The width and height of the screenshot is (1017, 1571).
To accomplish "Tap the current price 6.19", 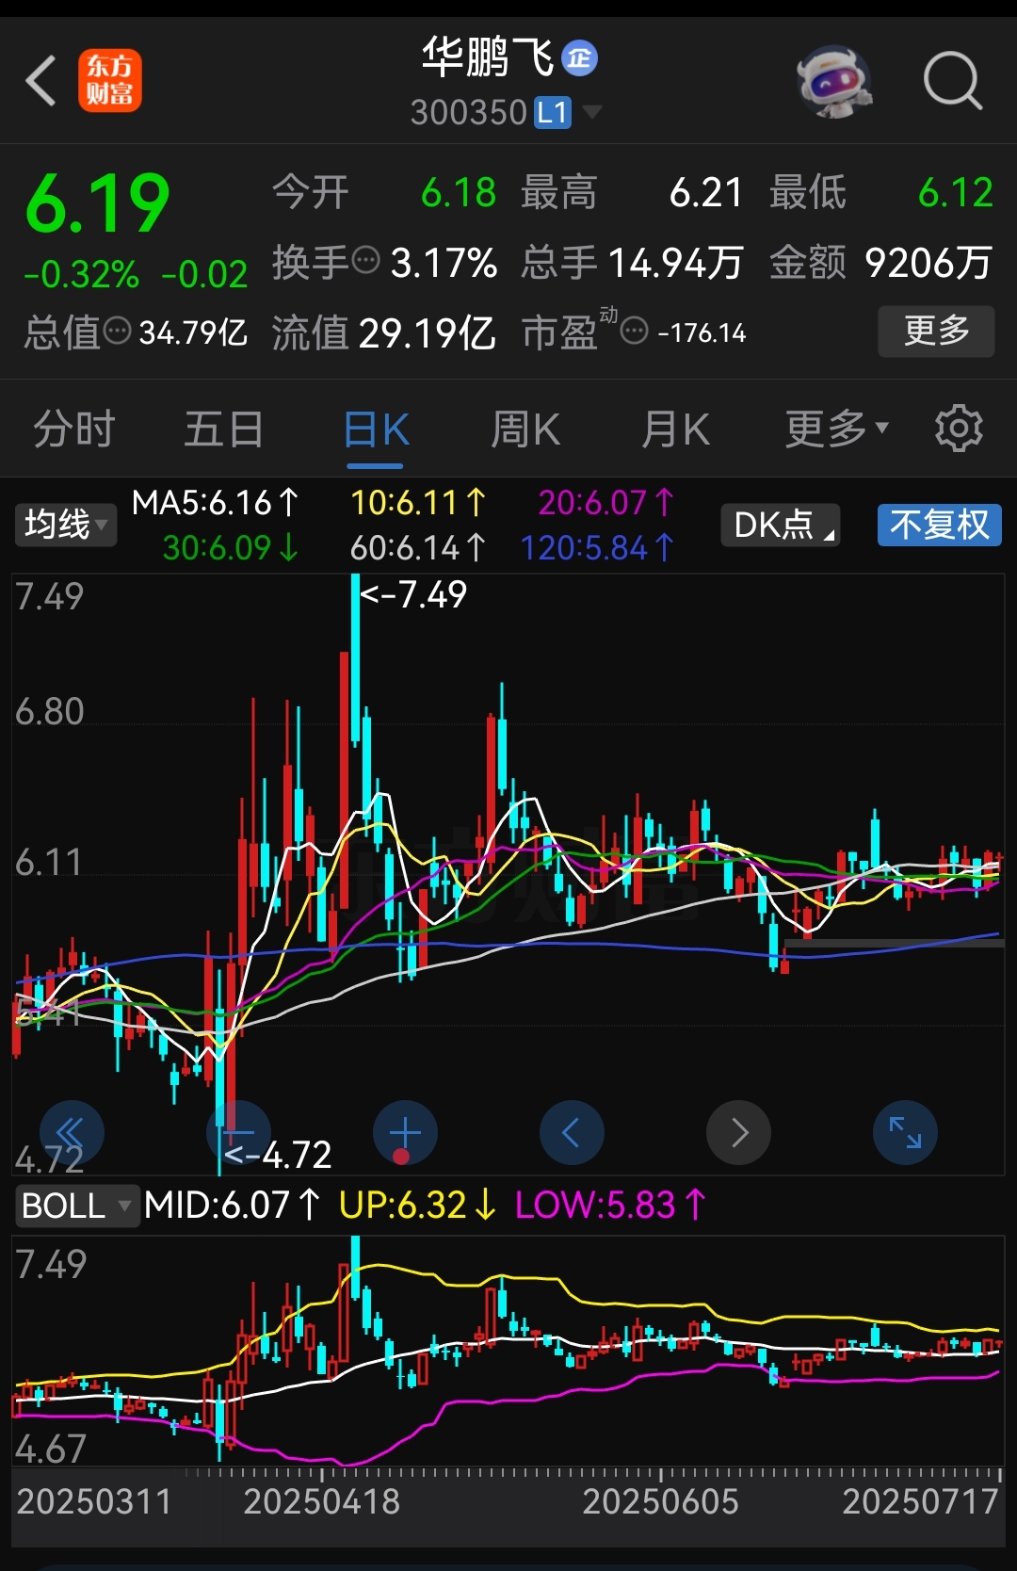I will pos(98,203).
